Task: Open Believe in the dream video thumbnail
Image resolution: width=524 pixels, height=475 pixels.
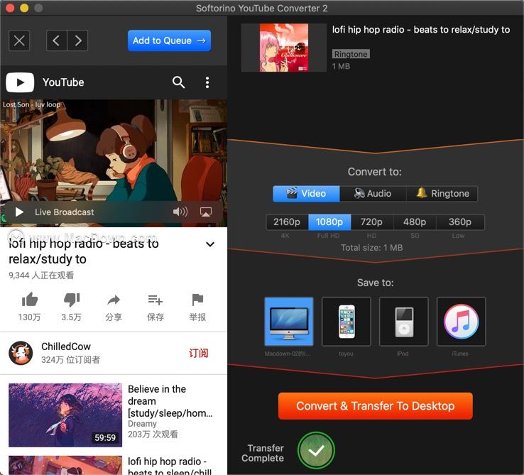Action: 65,415
